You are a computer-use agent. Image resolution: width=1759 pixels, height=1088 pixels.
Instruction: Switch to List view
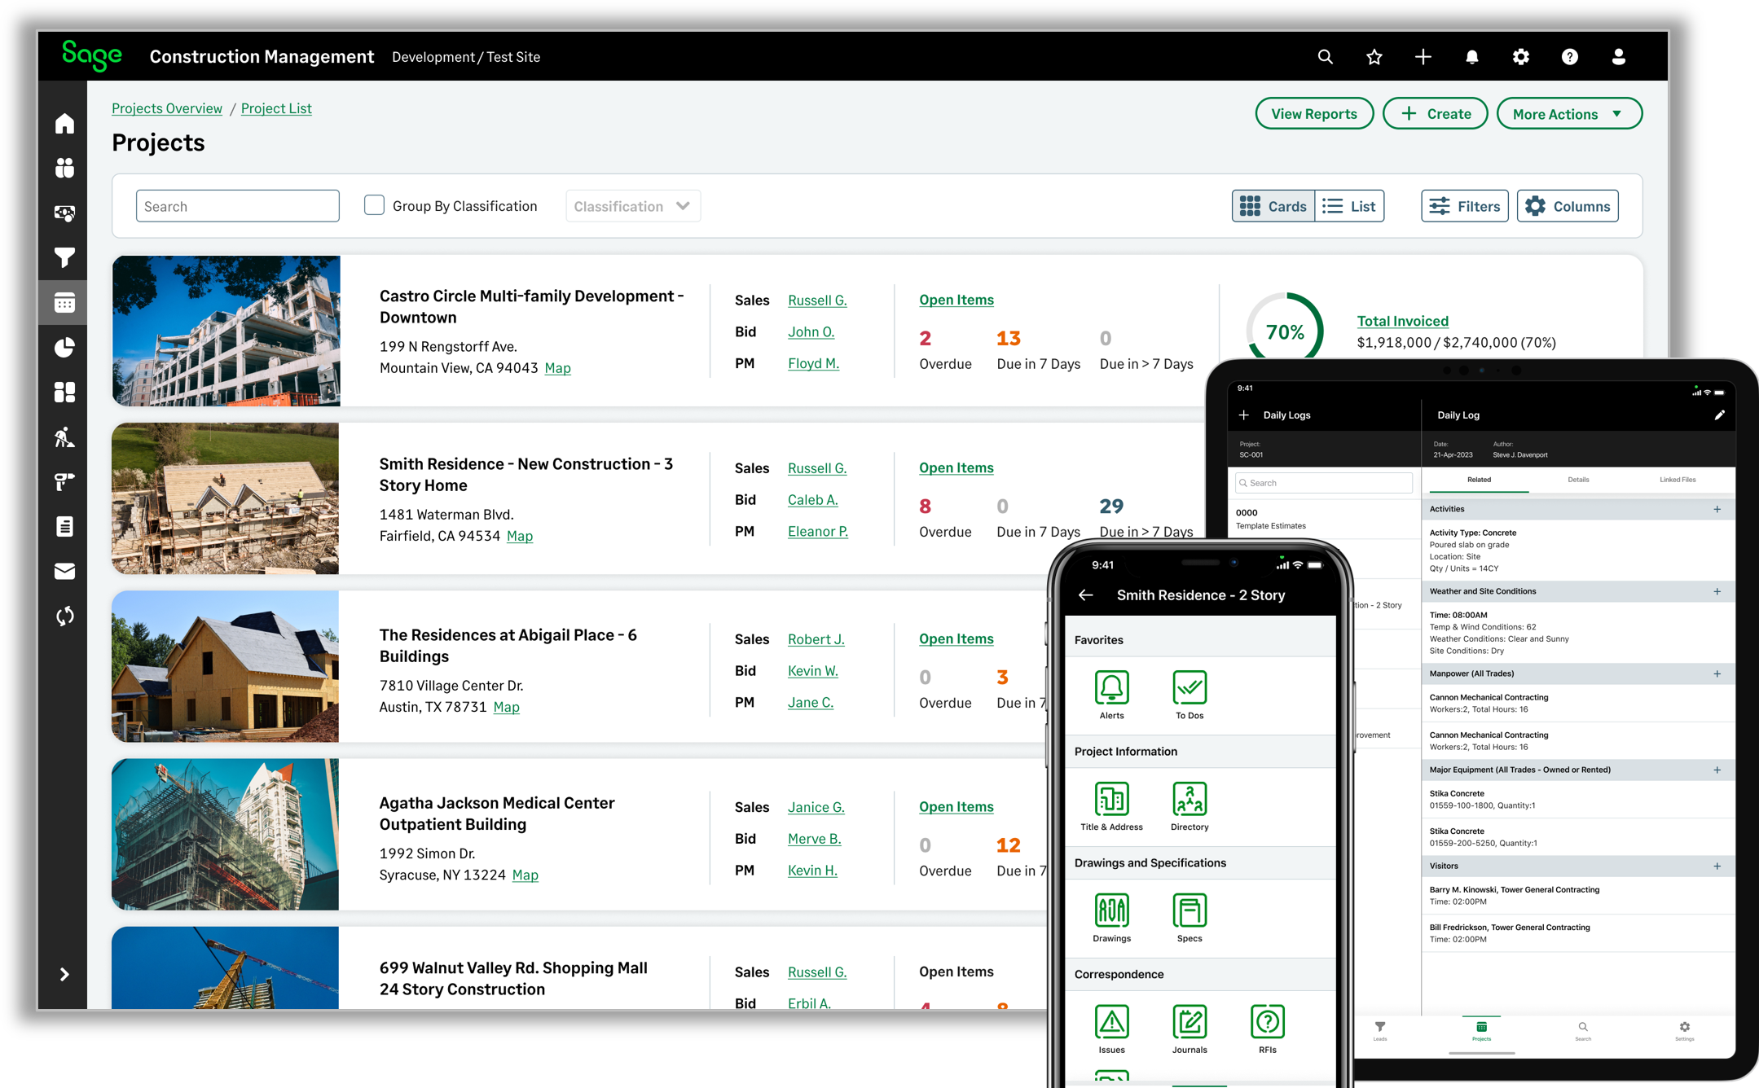[1349, 206]
